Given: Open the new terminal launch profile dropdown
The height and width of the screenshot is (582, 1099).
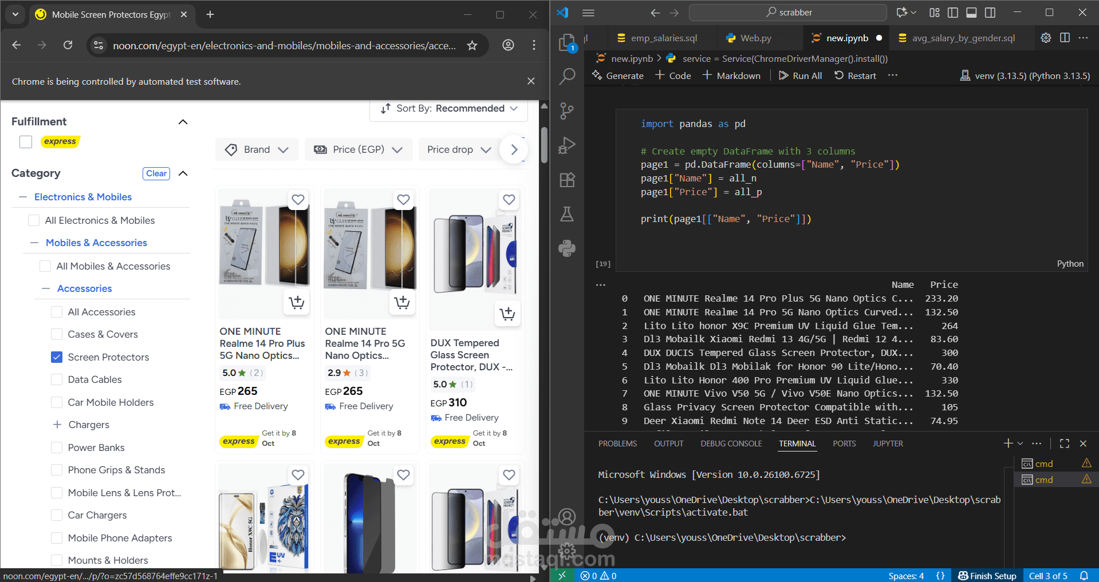Looking at the screenshot, I should [x=1020, y=444].
